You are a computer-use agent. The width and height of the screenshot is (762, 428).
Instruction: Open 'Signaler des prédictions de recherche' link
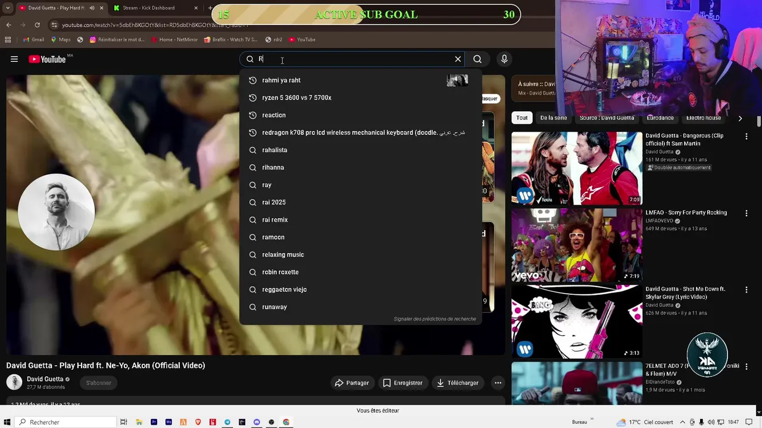[x=435, y=319]
